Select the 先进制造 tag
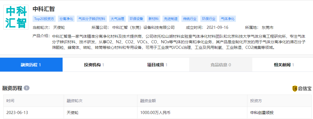Image resolution: width=313 pixels, height=119 pixels. tap(171, 19)
